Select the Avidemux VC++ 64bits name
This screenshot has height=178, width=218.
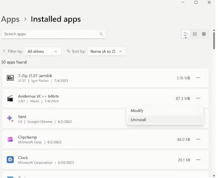tap(38, 96)
